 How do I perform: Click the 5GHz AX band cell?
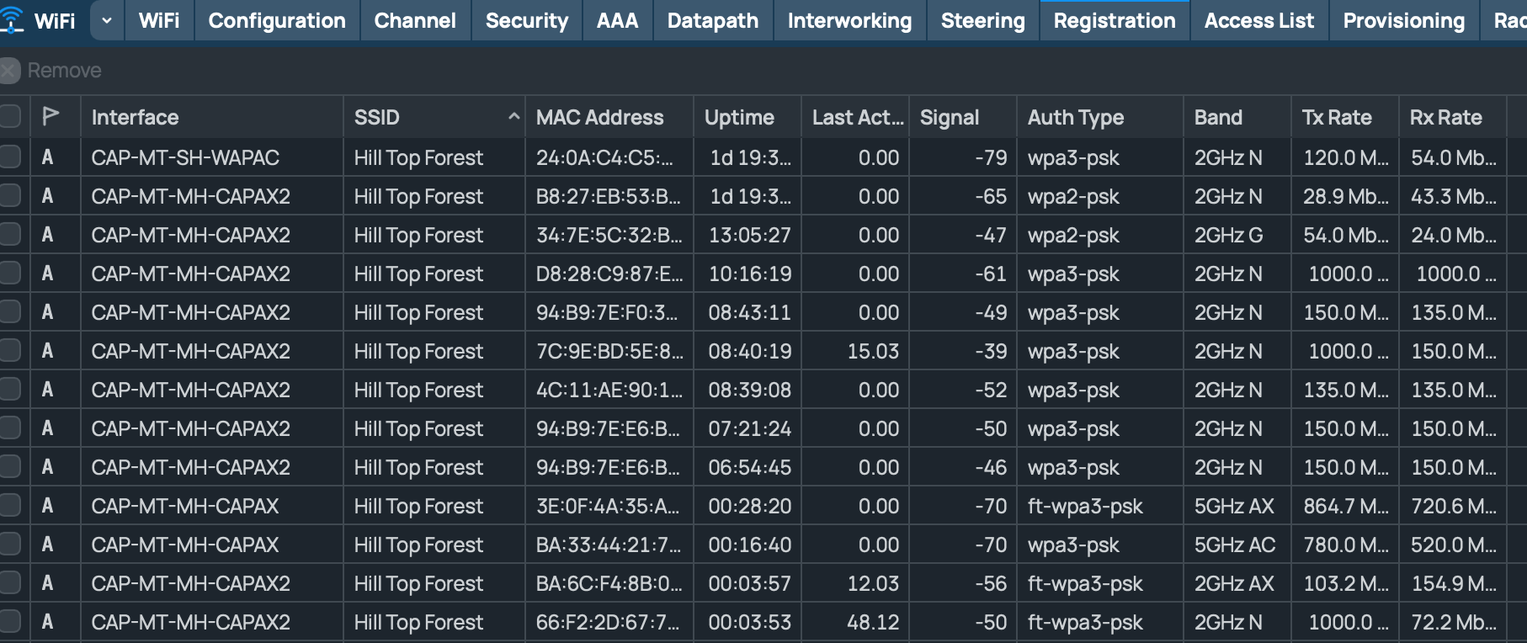(1237, 506)
